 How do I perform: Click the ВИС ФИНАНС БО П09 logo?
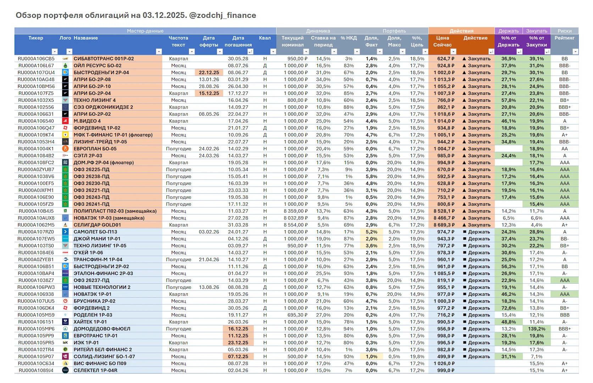point(65,363)
